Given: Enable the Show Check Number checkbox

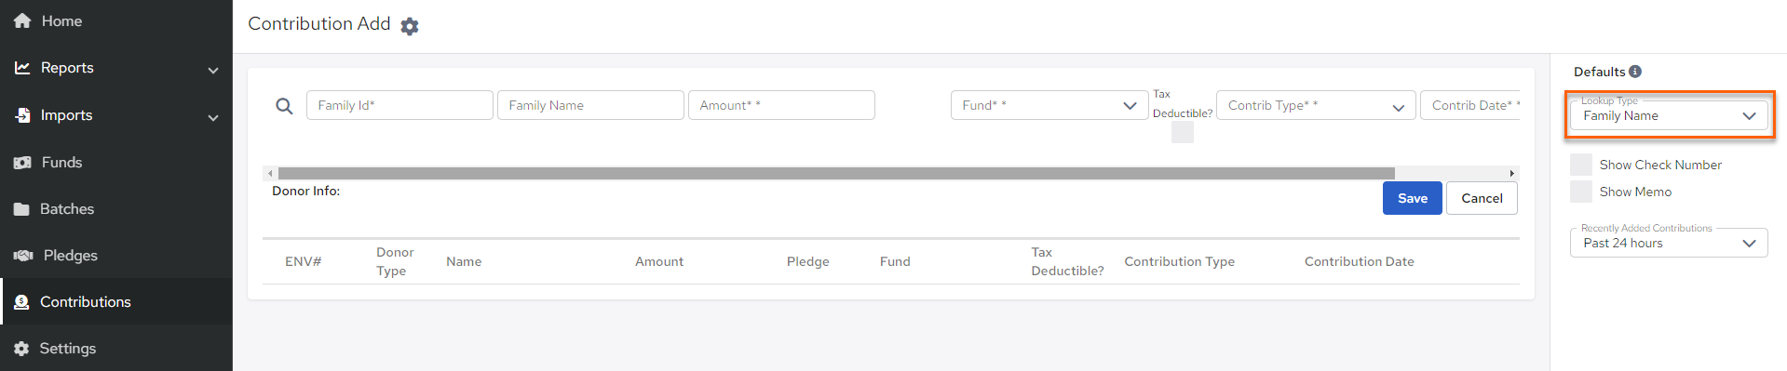Looking at the screenshot, I should click(x=1581, y=165).
